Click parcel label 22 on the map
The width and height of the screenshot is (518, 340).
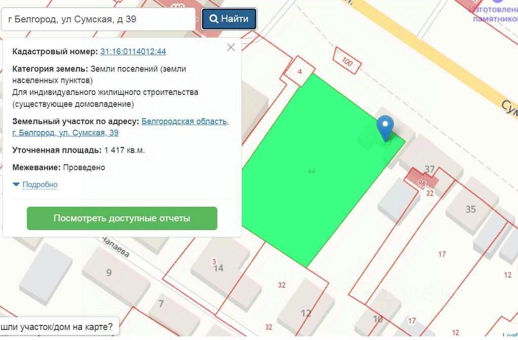click(430, 193)
